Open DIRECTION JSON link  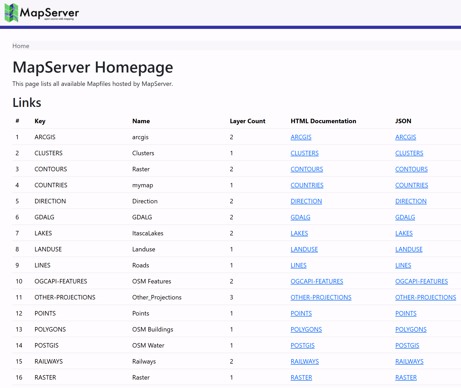[x=411, y=201]
